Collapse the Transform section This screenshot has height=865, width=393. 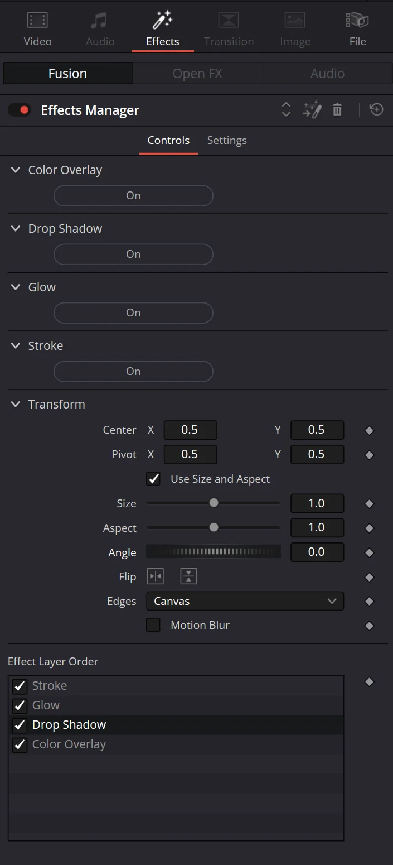tap(16, 405)
